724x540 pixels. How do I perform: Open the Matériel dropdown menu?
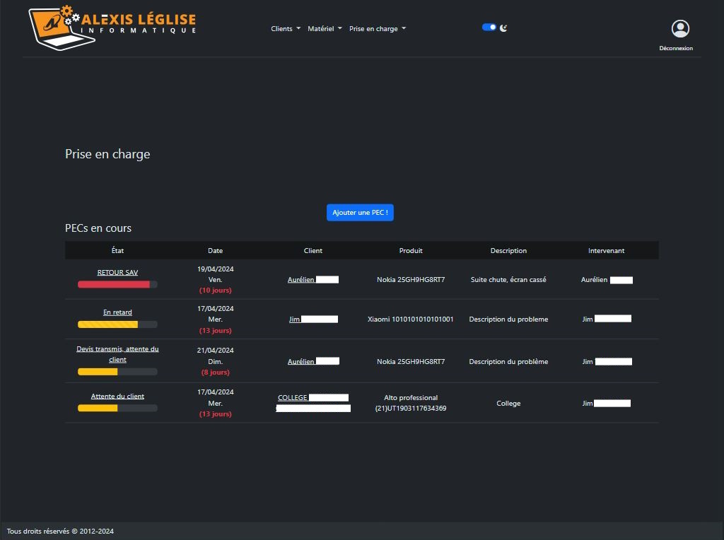(x=325, y=29)
